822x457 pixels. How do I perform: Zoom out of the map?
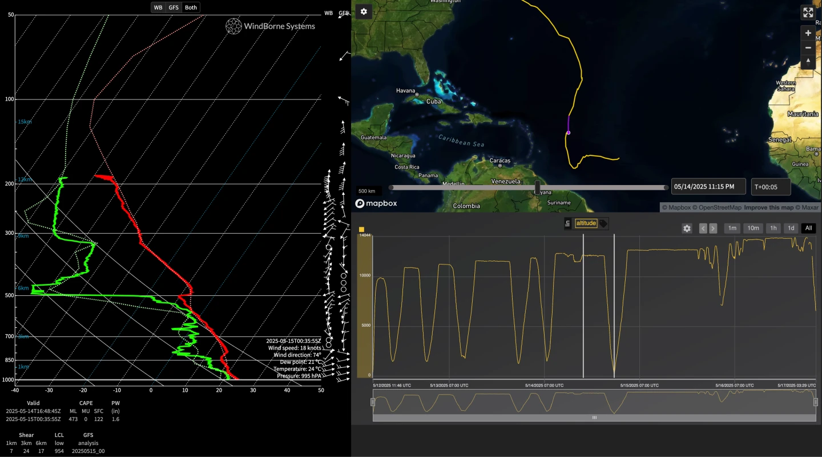tap(808, 47)
